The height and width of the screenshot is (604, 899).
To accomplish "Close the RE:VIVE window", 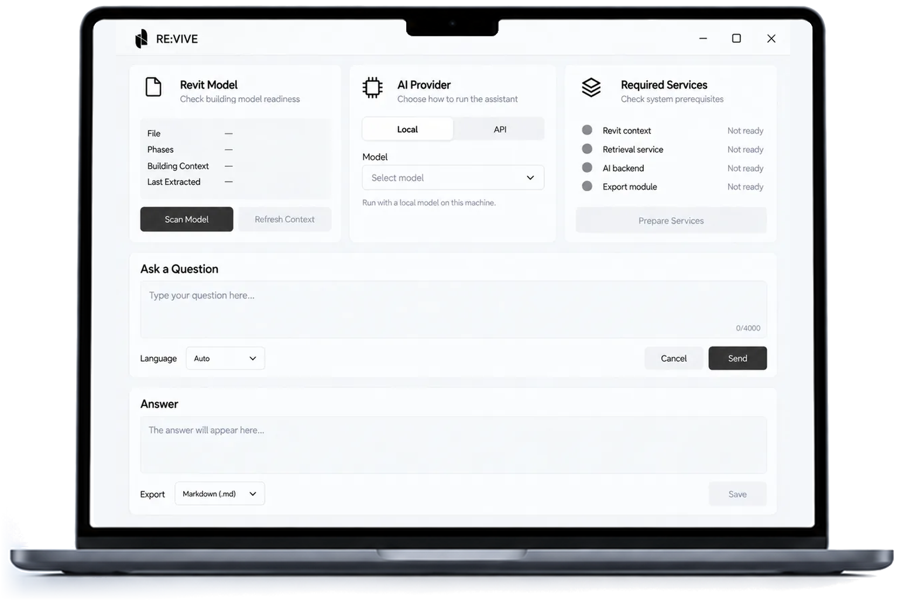I will point(771,39).
